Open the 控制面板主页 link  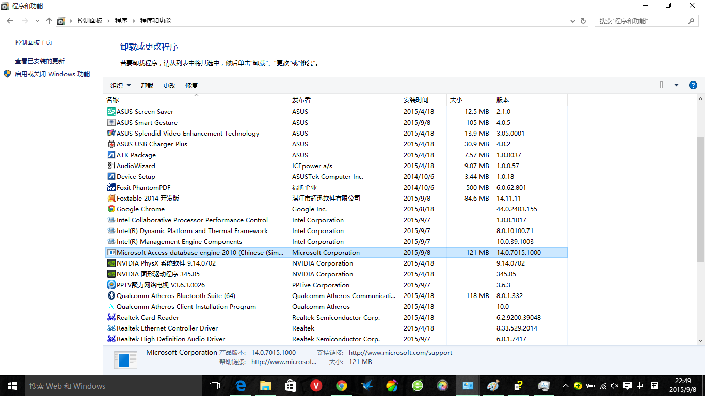34,43
